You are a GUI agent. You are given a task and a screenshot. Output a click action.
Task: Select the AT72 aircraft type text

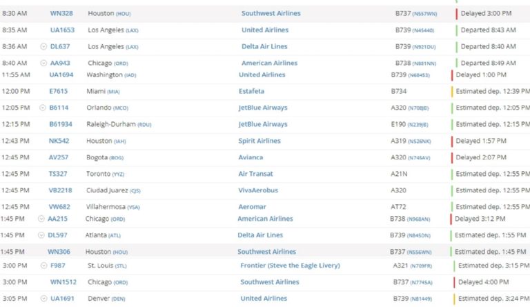click(398, 207)
